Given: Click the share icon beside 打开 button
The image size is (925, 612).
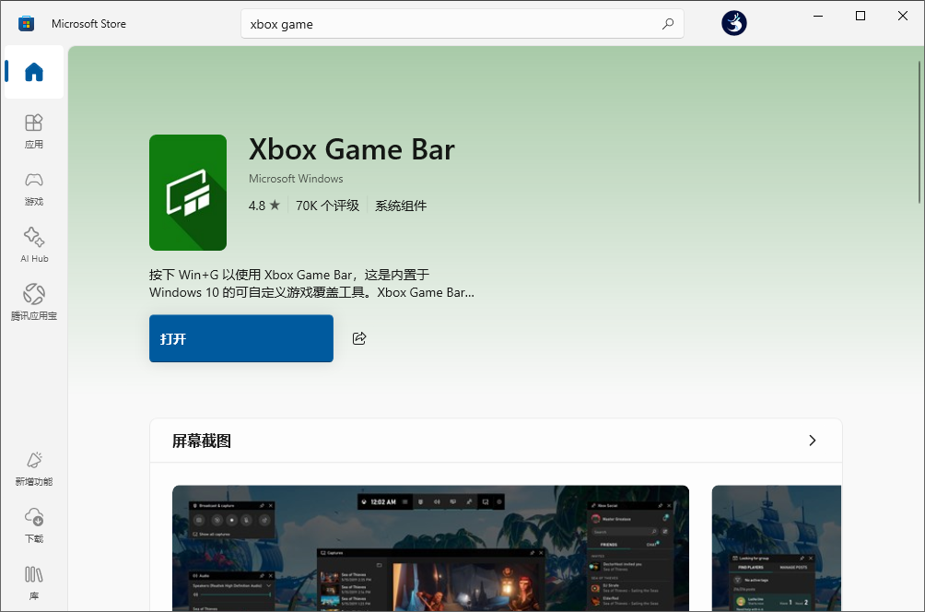Looking at the screenshot, I should tap(358, 338).
